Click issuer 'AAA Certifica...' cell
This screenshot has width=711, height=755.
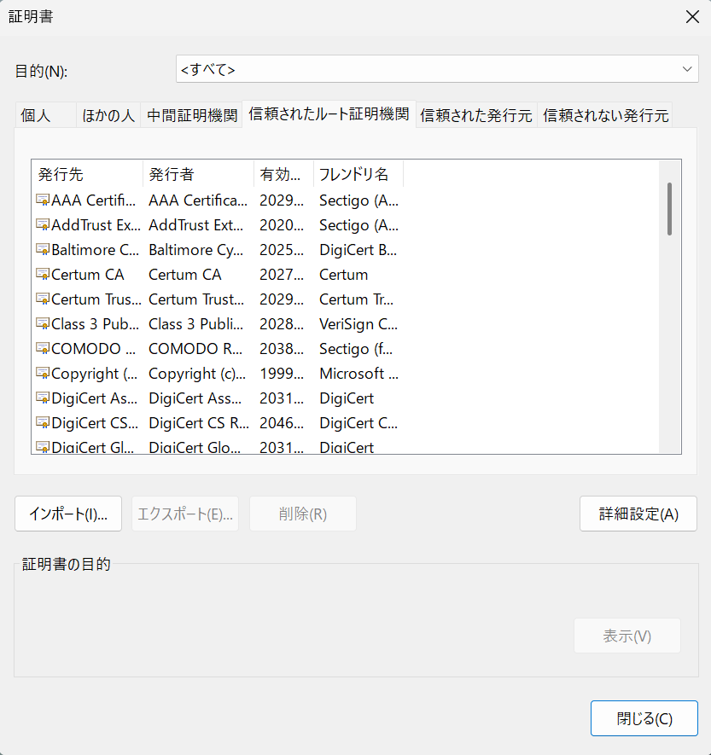pos(198,200)
